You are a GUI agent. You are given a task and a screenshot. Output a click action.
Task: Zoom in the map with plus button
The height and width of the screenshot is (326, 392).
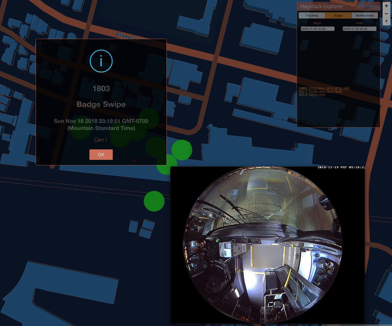pos(386,6)
